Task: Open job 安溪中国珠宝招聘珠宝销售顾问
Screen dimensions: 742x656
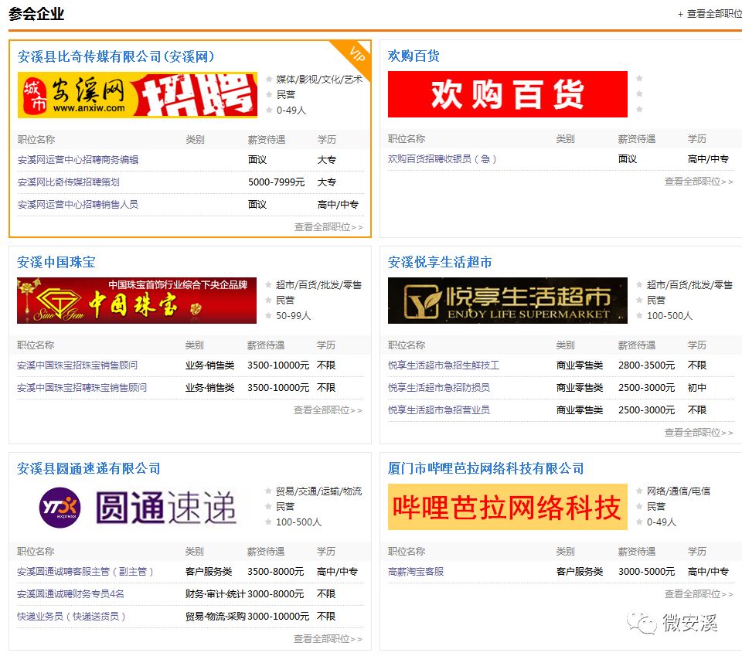Action: click(x=82, y=387)
